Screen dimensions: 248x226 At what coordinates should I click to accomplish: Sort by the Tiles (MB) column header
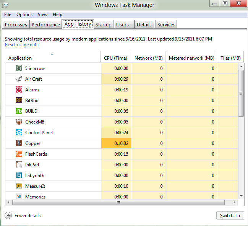[230, 57]
